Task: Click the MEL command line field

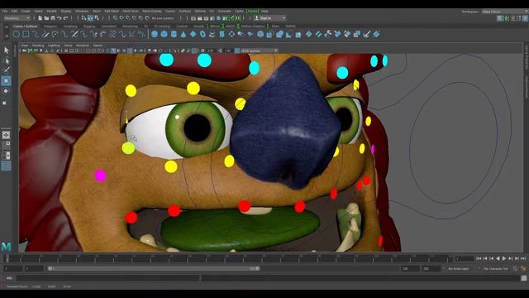Action: (108, 278)
